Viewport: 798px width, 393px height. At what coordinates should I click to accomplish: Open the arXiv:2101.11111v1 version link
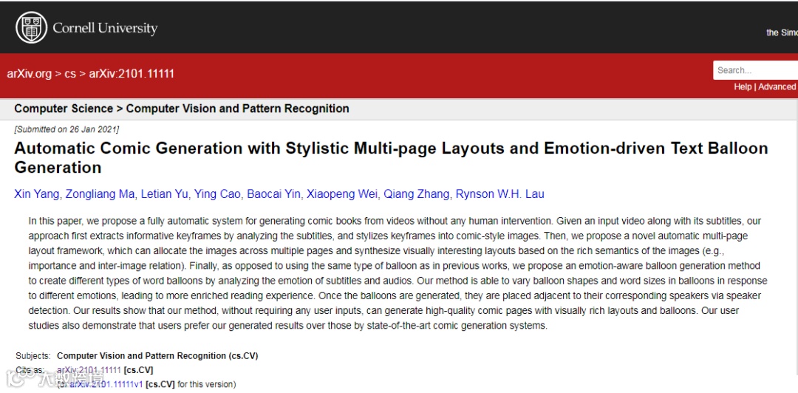(x=107, y=384)
